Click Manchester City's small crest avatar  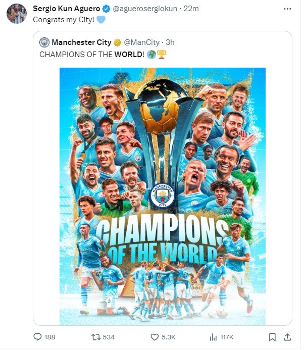[x=44, y=42]
